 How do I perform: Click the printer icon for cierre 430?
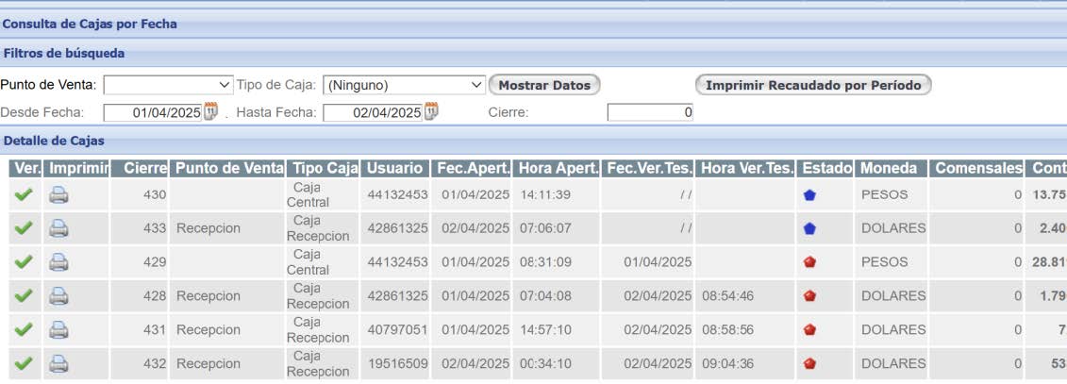click(59, 195)
